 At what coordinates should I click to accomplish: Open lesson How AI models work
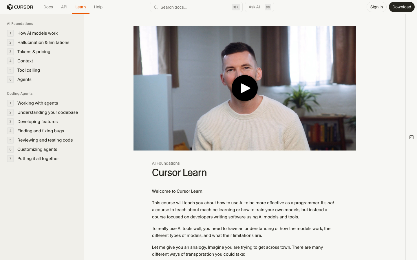37,33
